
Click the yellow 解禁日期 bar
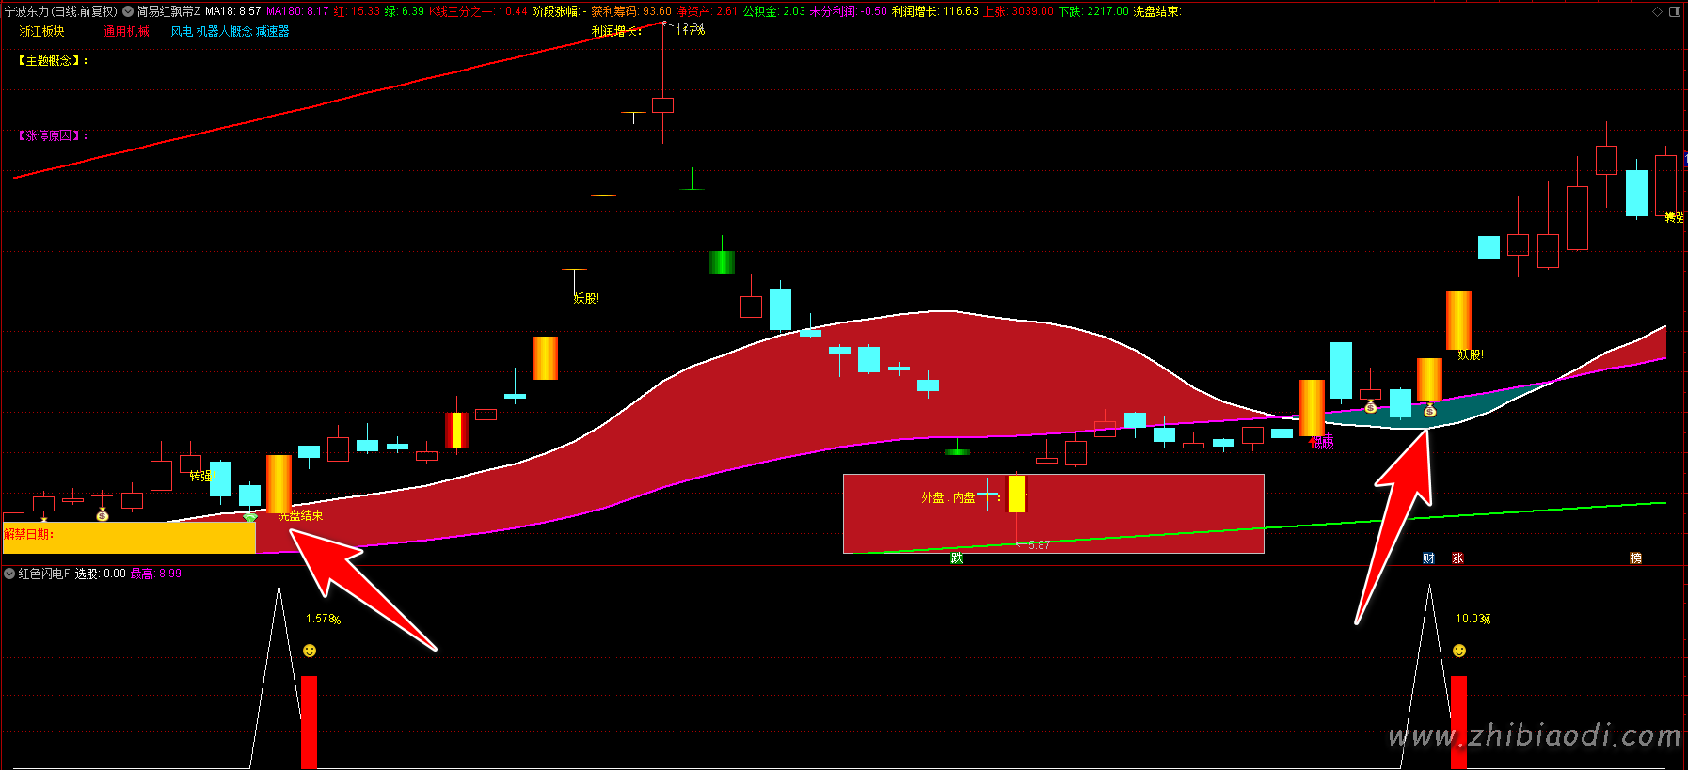tap(129, 537)
